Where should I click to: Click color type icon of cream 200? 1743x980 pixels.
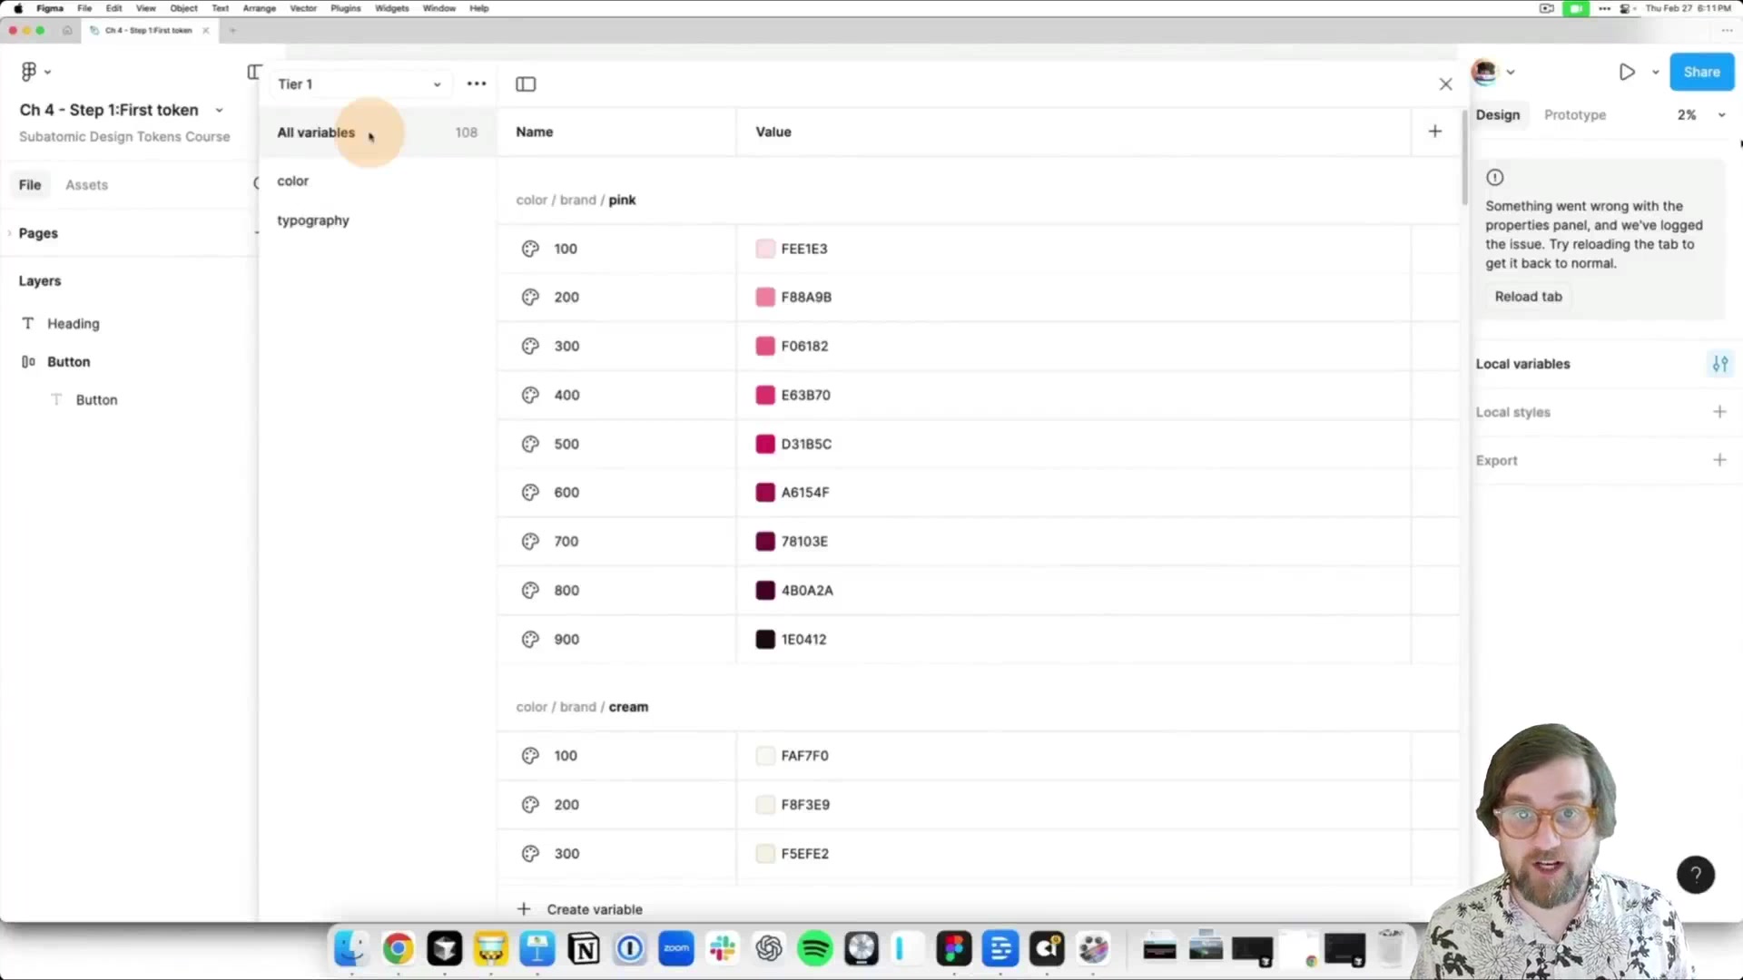(531, 804)
